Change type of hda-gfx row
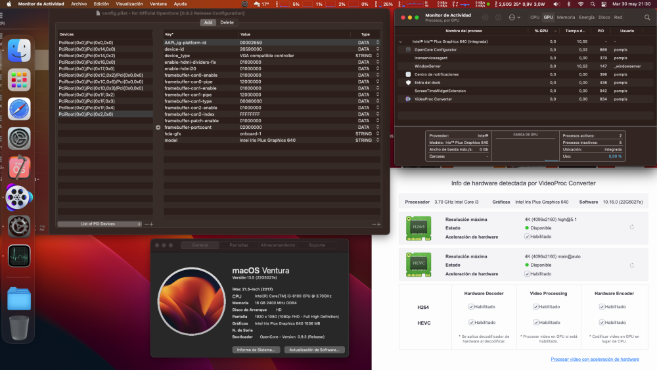657x370 pixels. click(x=378, y=133)
